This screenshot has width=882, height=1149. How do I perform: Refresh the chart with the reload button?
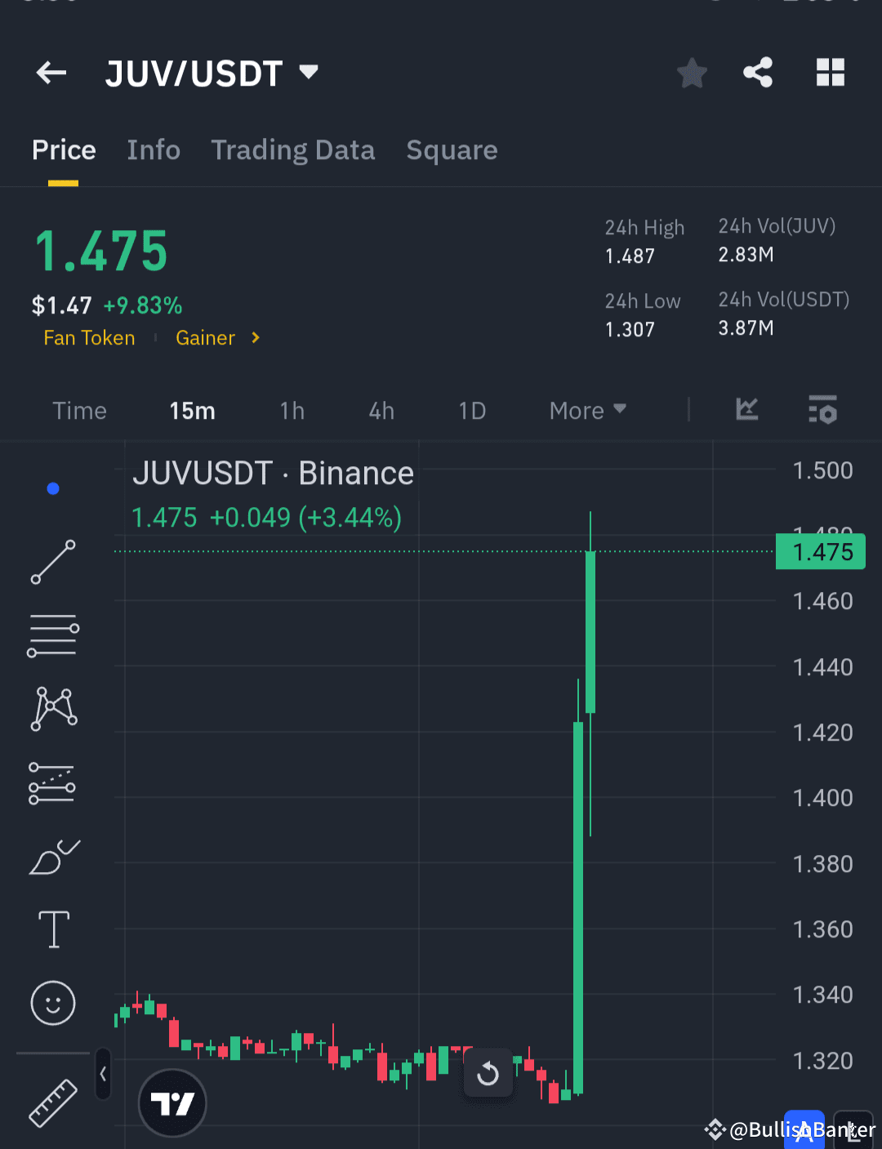point(488,1073)
